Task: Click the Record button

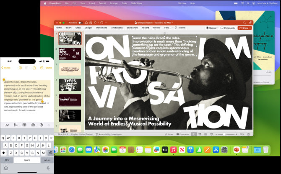Action: click(211, 28)
